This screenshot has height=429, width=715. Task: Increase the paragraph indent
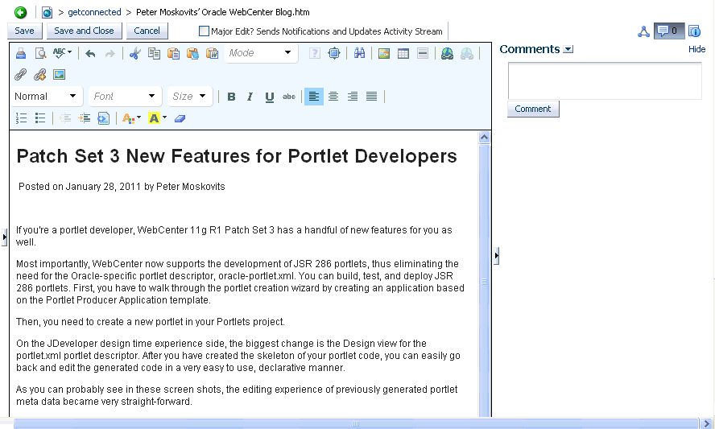pos(85,118)
